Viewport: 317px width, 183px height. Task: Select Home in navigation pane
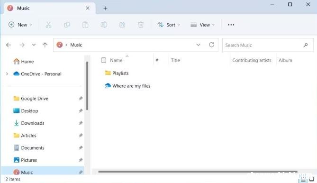click(x=23, y=62)
